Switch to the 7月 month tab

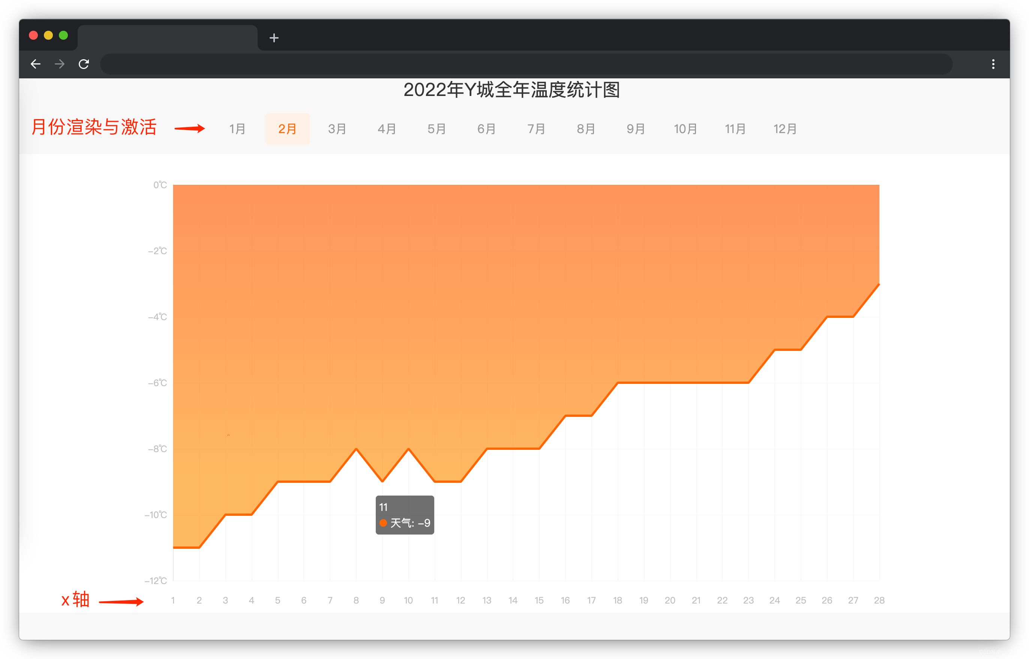[x=536, y=129]
